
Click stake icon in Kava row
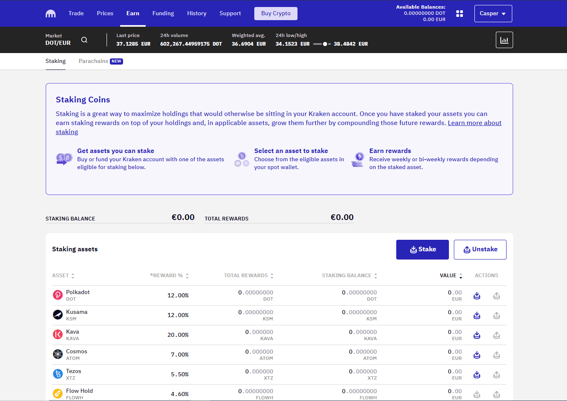click(477, 335)
